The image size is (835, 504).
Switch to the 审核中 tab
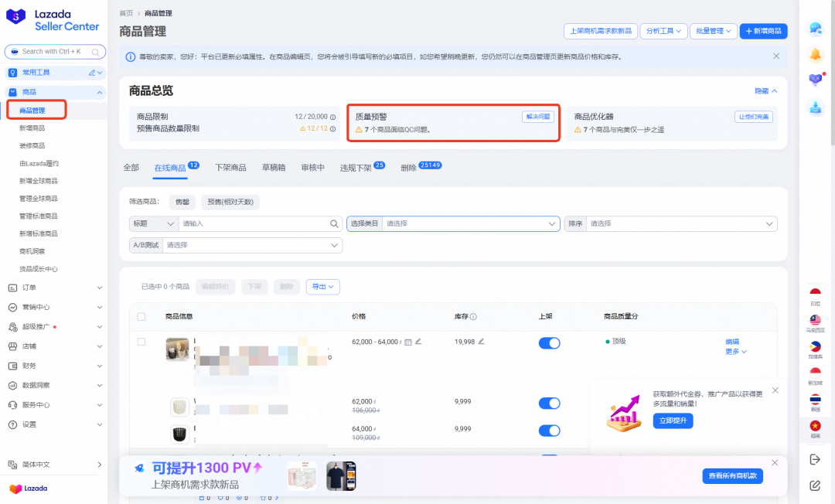point(312,168)
